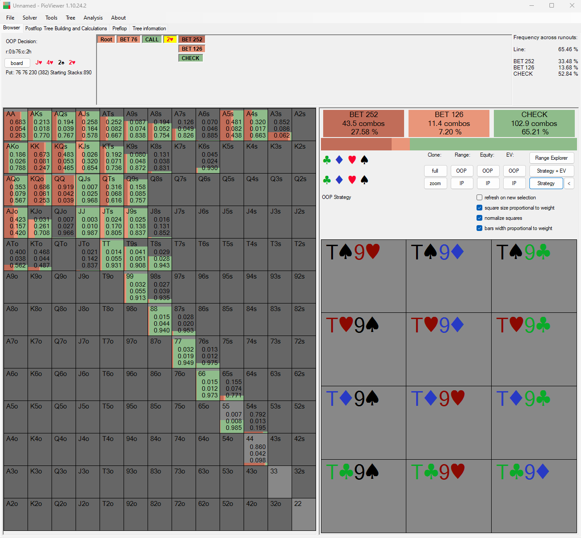Click the Range Explorer button
This screenshot has height=538, width=581.
click(x=551, y=158)
